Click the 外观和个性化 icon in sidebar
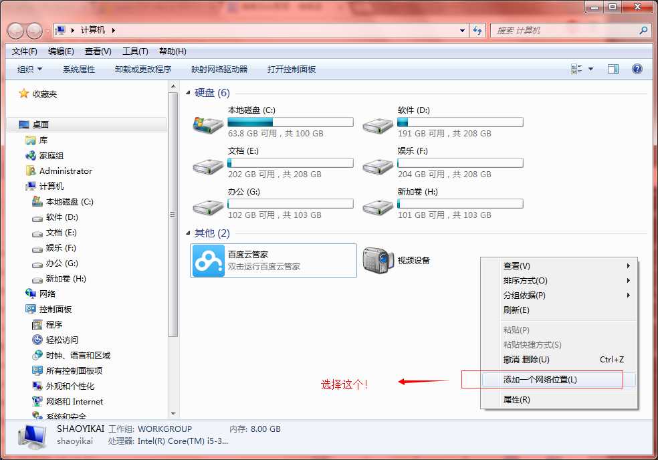The width and height of the screenshot is (658, 460). click(x=37, y=386)
